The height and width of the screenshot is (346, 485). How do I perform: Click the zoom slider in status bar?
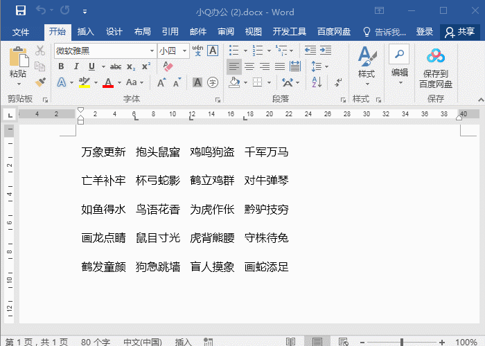pyautogui.click(x=401, y=342)
